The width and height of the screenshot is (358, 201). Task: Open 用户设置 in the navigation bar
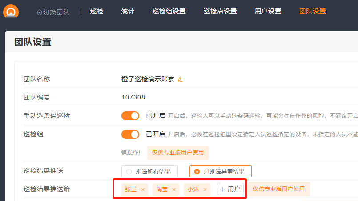(268, 11)
